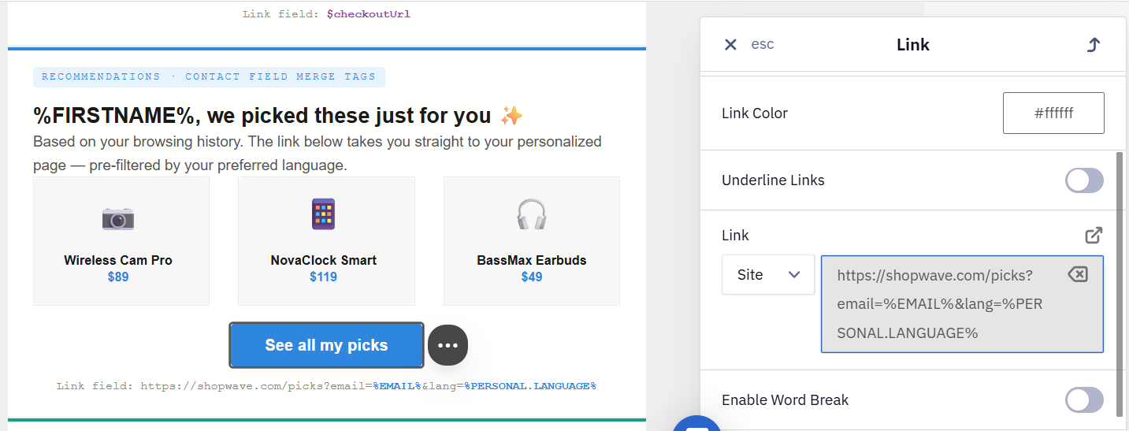
Task: Toggle Underline Links switch
Action: [x=1084, y=180]
